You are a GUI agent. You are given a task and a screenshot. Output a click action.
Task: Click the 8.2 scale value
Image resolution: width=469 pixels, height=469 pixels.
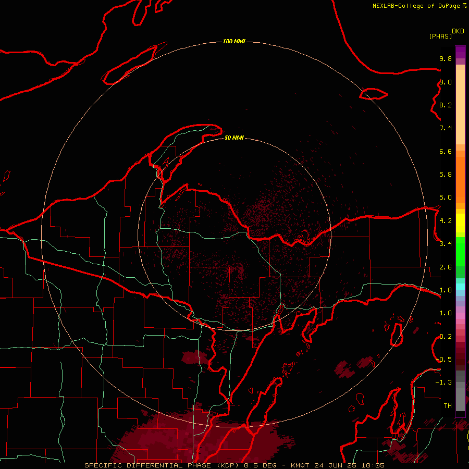click(446, 105)
